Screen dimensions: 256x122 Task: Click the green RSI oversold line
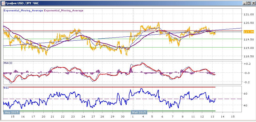pyautogui.click(x=109, y=111)
